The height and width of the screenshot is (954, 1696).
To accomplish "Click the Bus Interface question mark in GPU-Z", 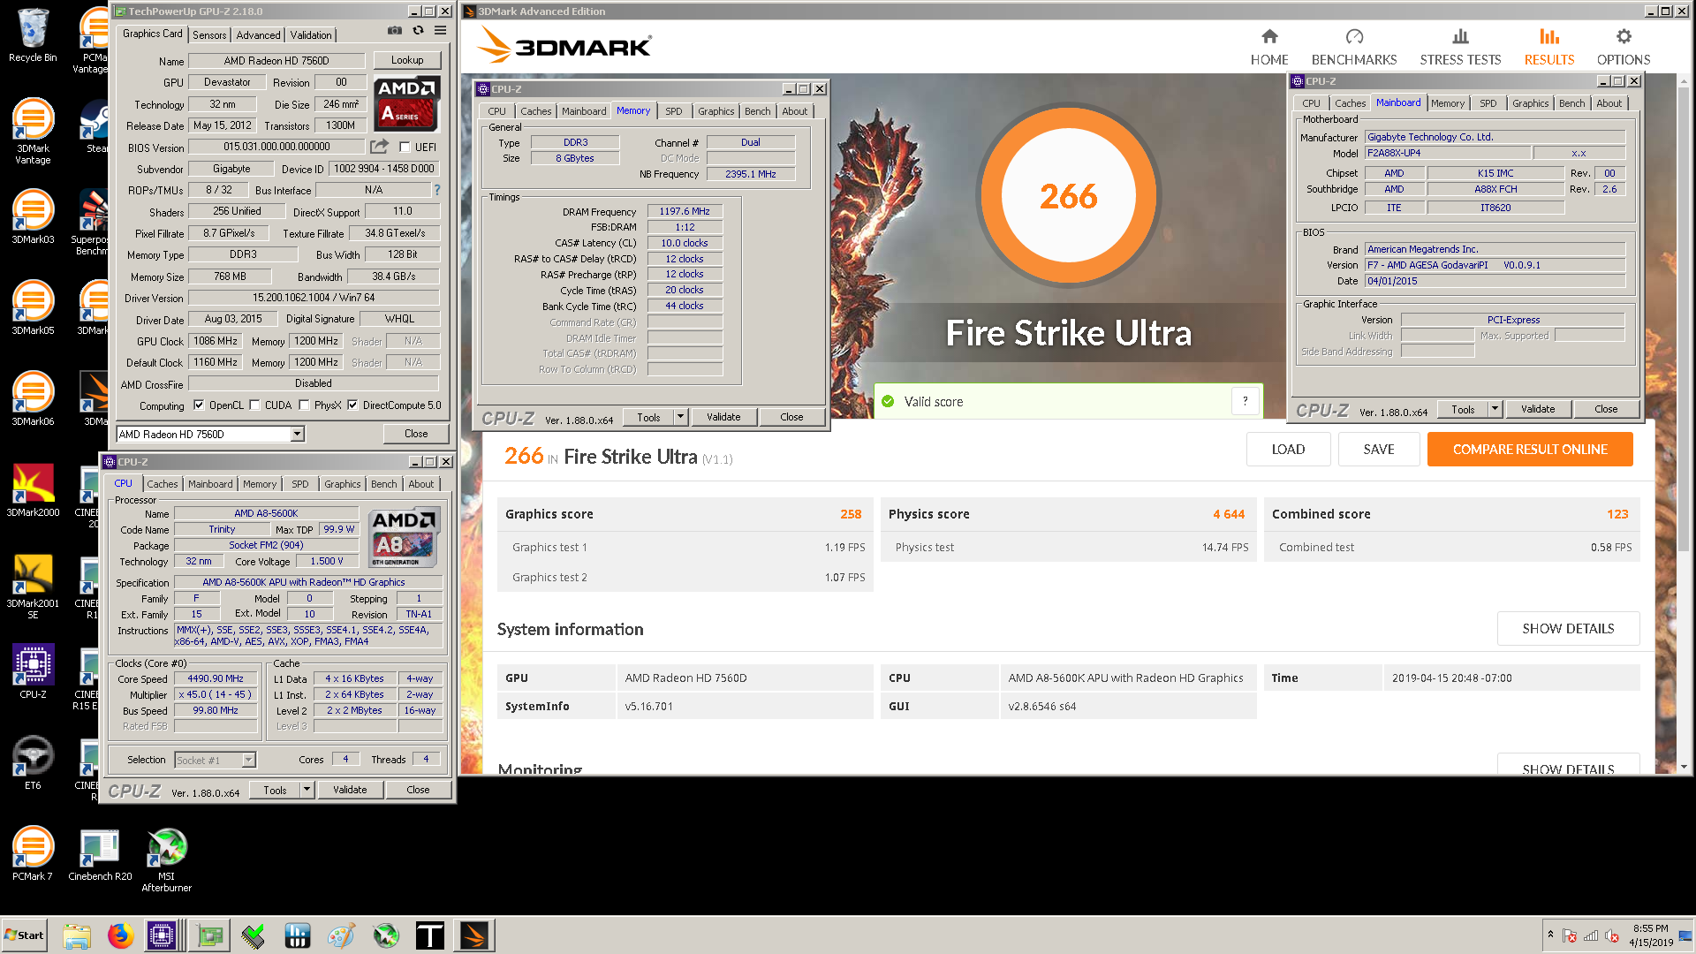I will (436, 190).
